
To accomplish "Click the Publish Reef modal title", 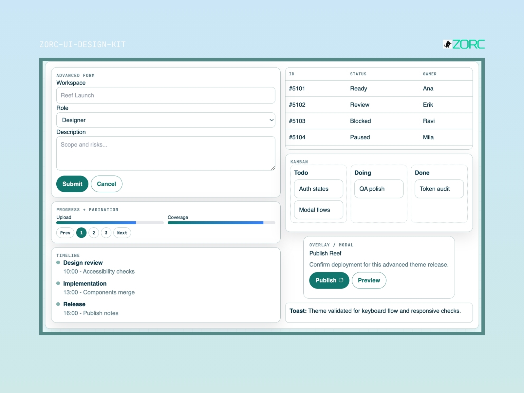I will tap(325, 253).
